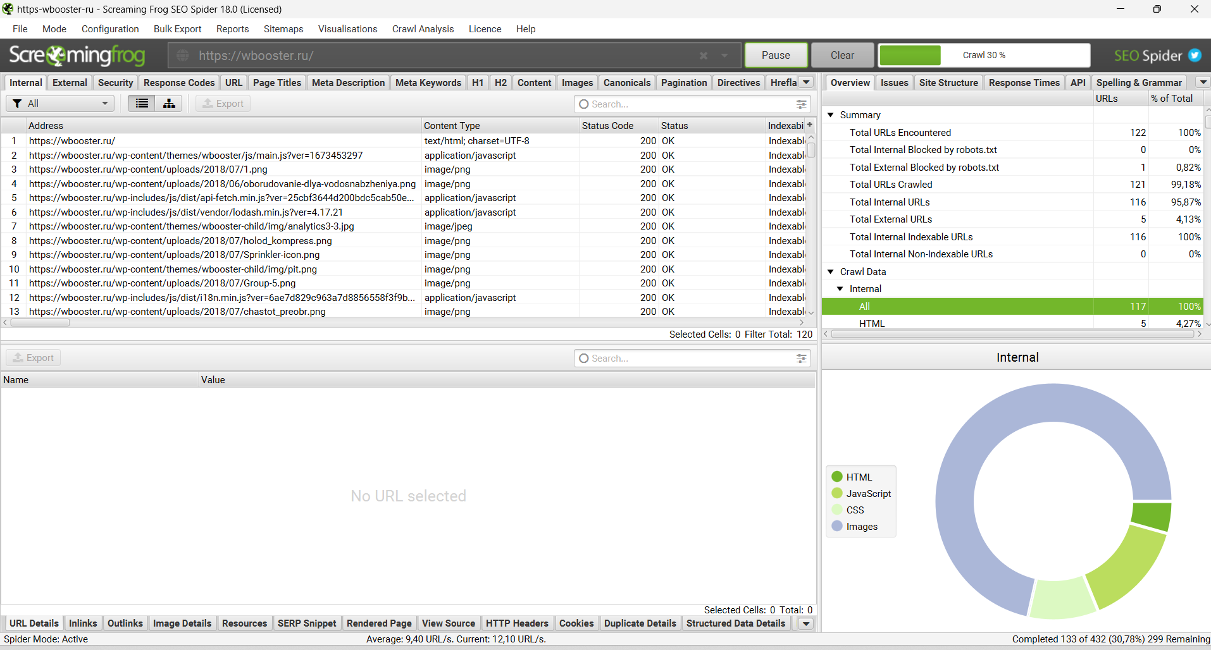Select the All row under Internal

pyautogui.click(x=1012, y=306)
